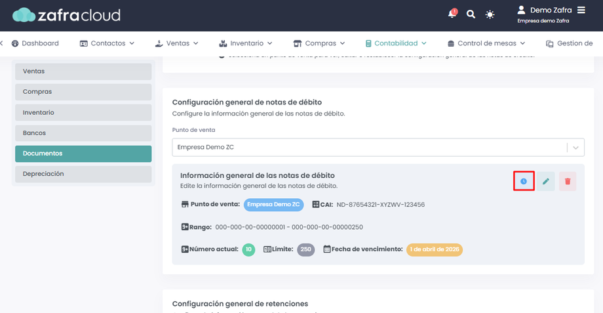
Task: Click the Número actual icon
Action: tap(185, 249)
